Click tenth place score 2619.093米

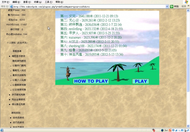pos(92,54)
